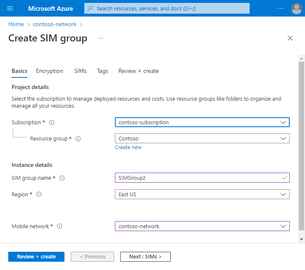Click the info icon beside Subscription

click(52, 123)
